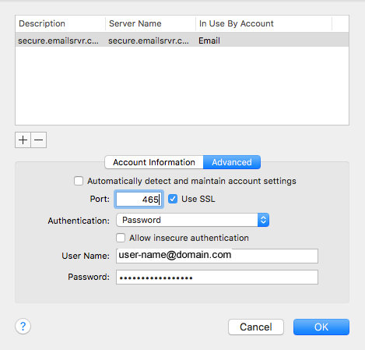Select the secure.emailsrvr server row
365x350 pixels.
pyautogui.click(x=182, y=41)
